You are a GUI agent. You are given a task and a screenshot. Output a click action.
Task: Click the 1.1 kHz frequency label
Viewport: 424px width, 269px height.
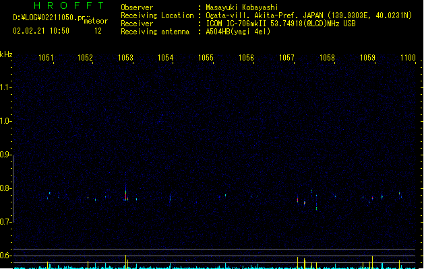pos(5,87)
